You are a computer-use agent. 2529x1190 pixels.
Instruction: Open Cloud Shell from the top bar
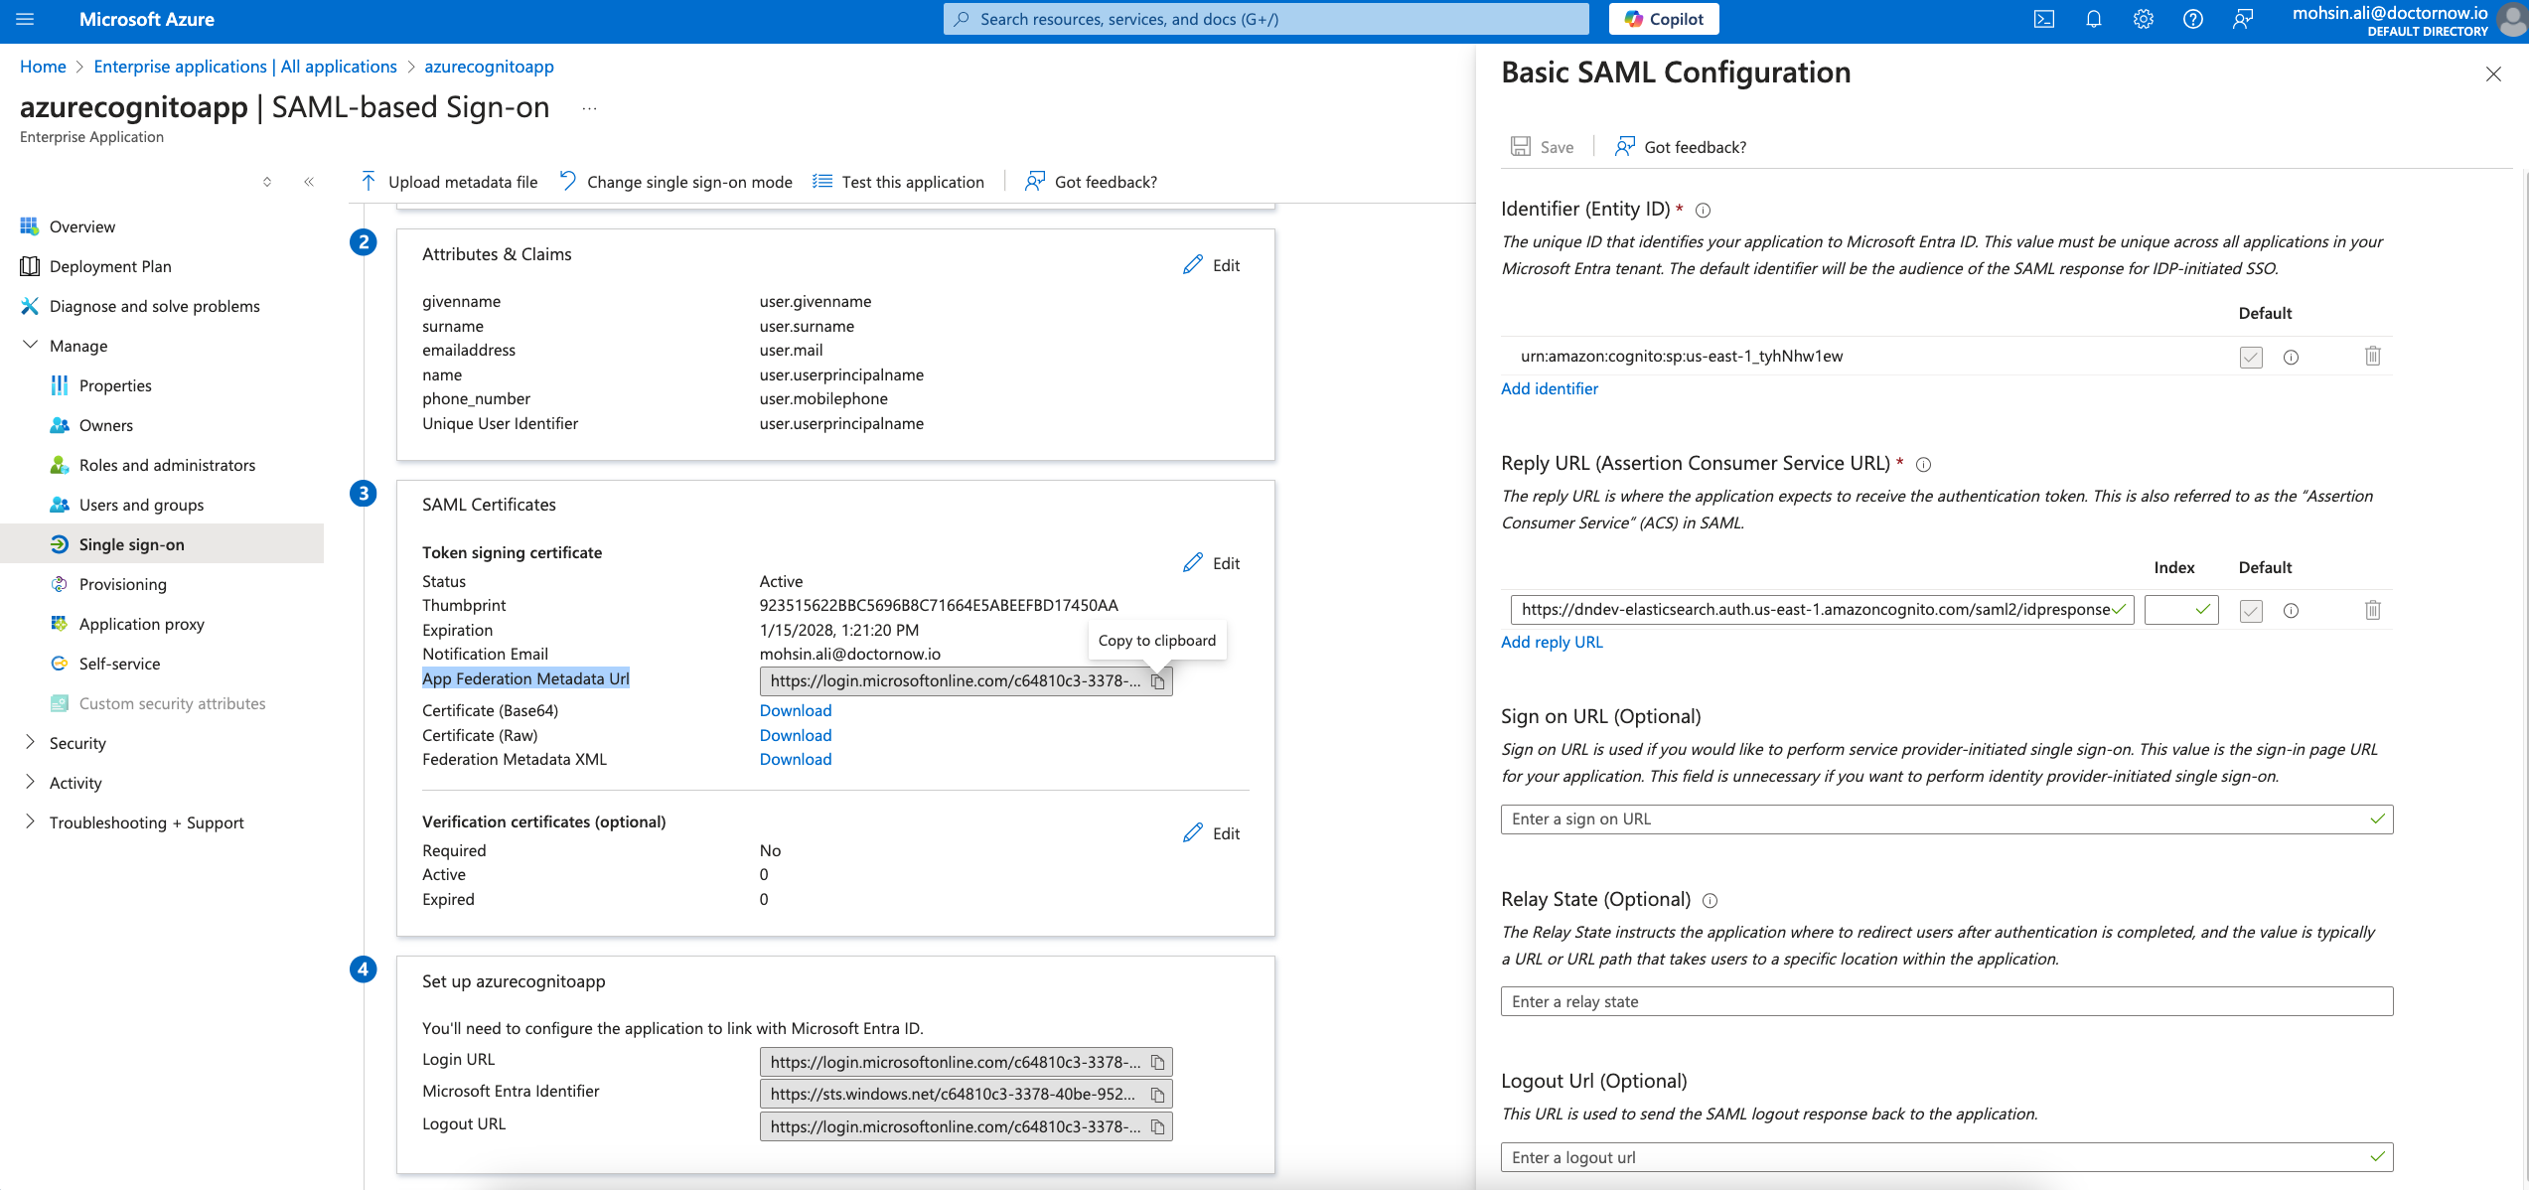2043,19
